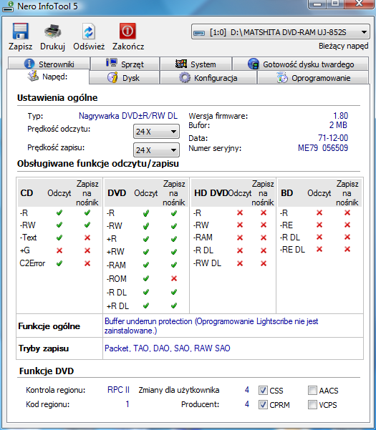The height and width of the screenshot is (430, 376).
Task: Click the date value 71-12-00
Action: coord(333,137)
